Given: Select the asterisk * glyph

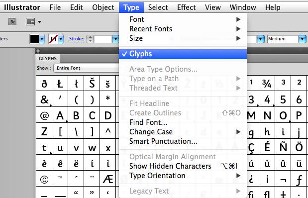Looking at the screenshot, I should click(108, 99).
